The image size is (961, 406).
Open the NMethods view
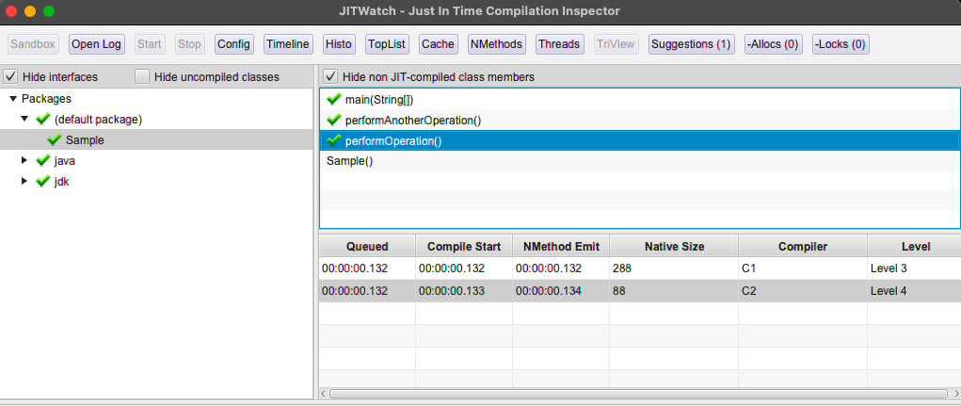(496, 44)
